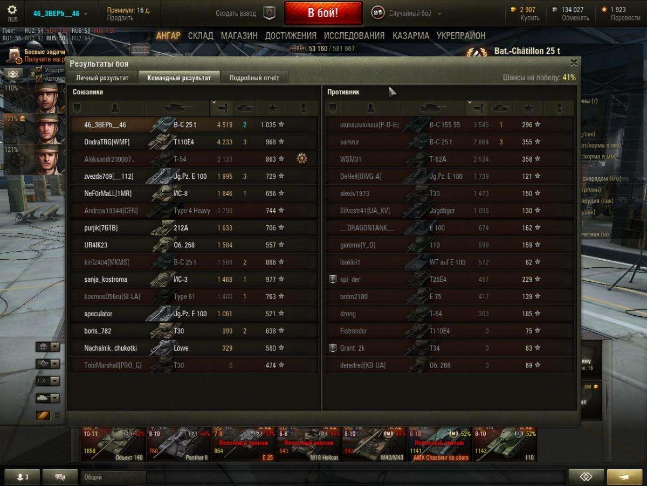
Task: Open the nation filter dropdown (globe)
Action: (47, 346)
